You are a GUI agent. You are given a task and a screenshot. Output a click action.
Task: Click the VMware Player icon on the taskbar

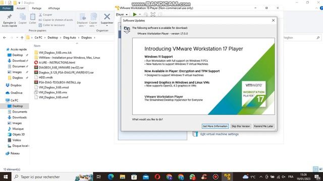pyautogui.click(x=227, y=176)
